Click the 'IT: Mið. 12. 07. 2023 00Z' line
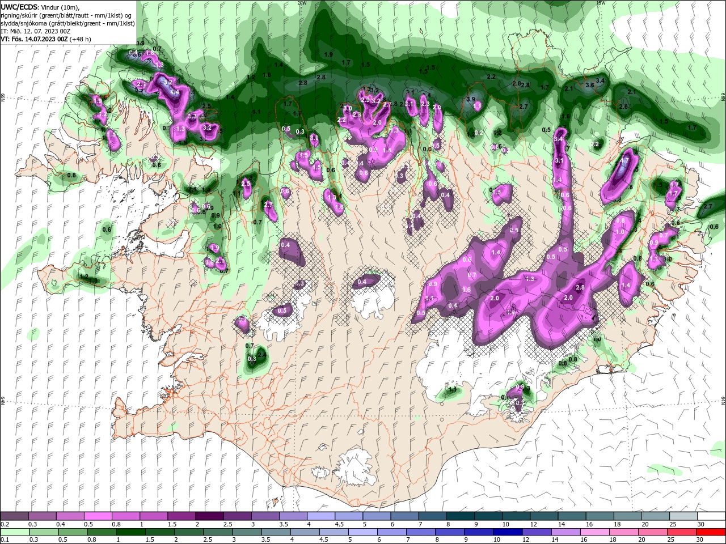This screenshot has width=726, height=544. point(35,31)
